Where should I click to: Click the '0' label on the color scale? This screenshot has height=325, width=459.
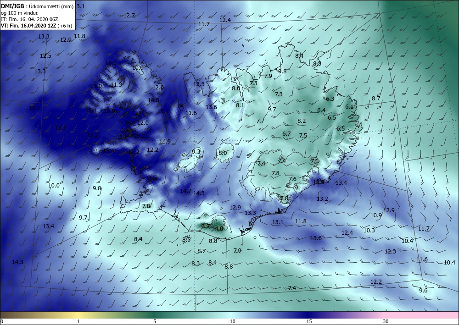2,322
